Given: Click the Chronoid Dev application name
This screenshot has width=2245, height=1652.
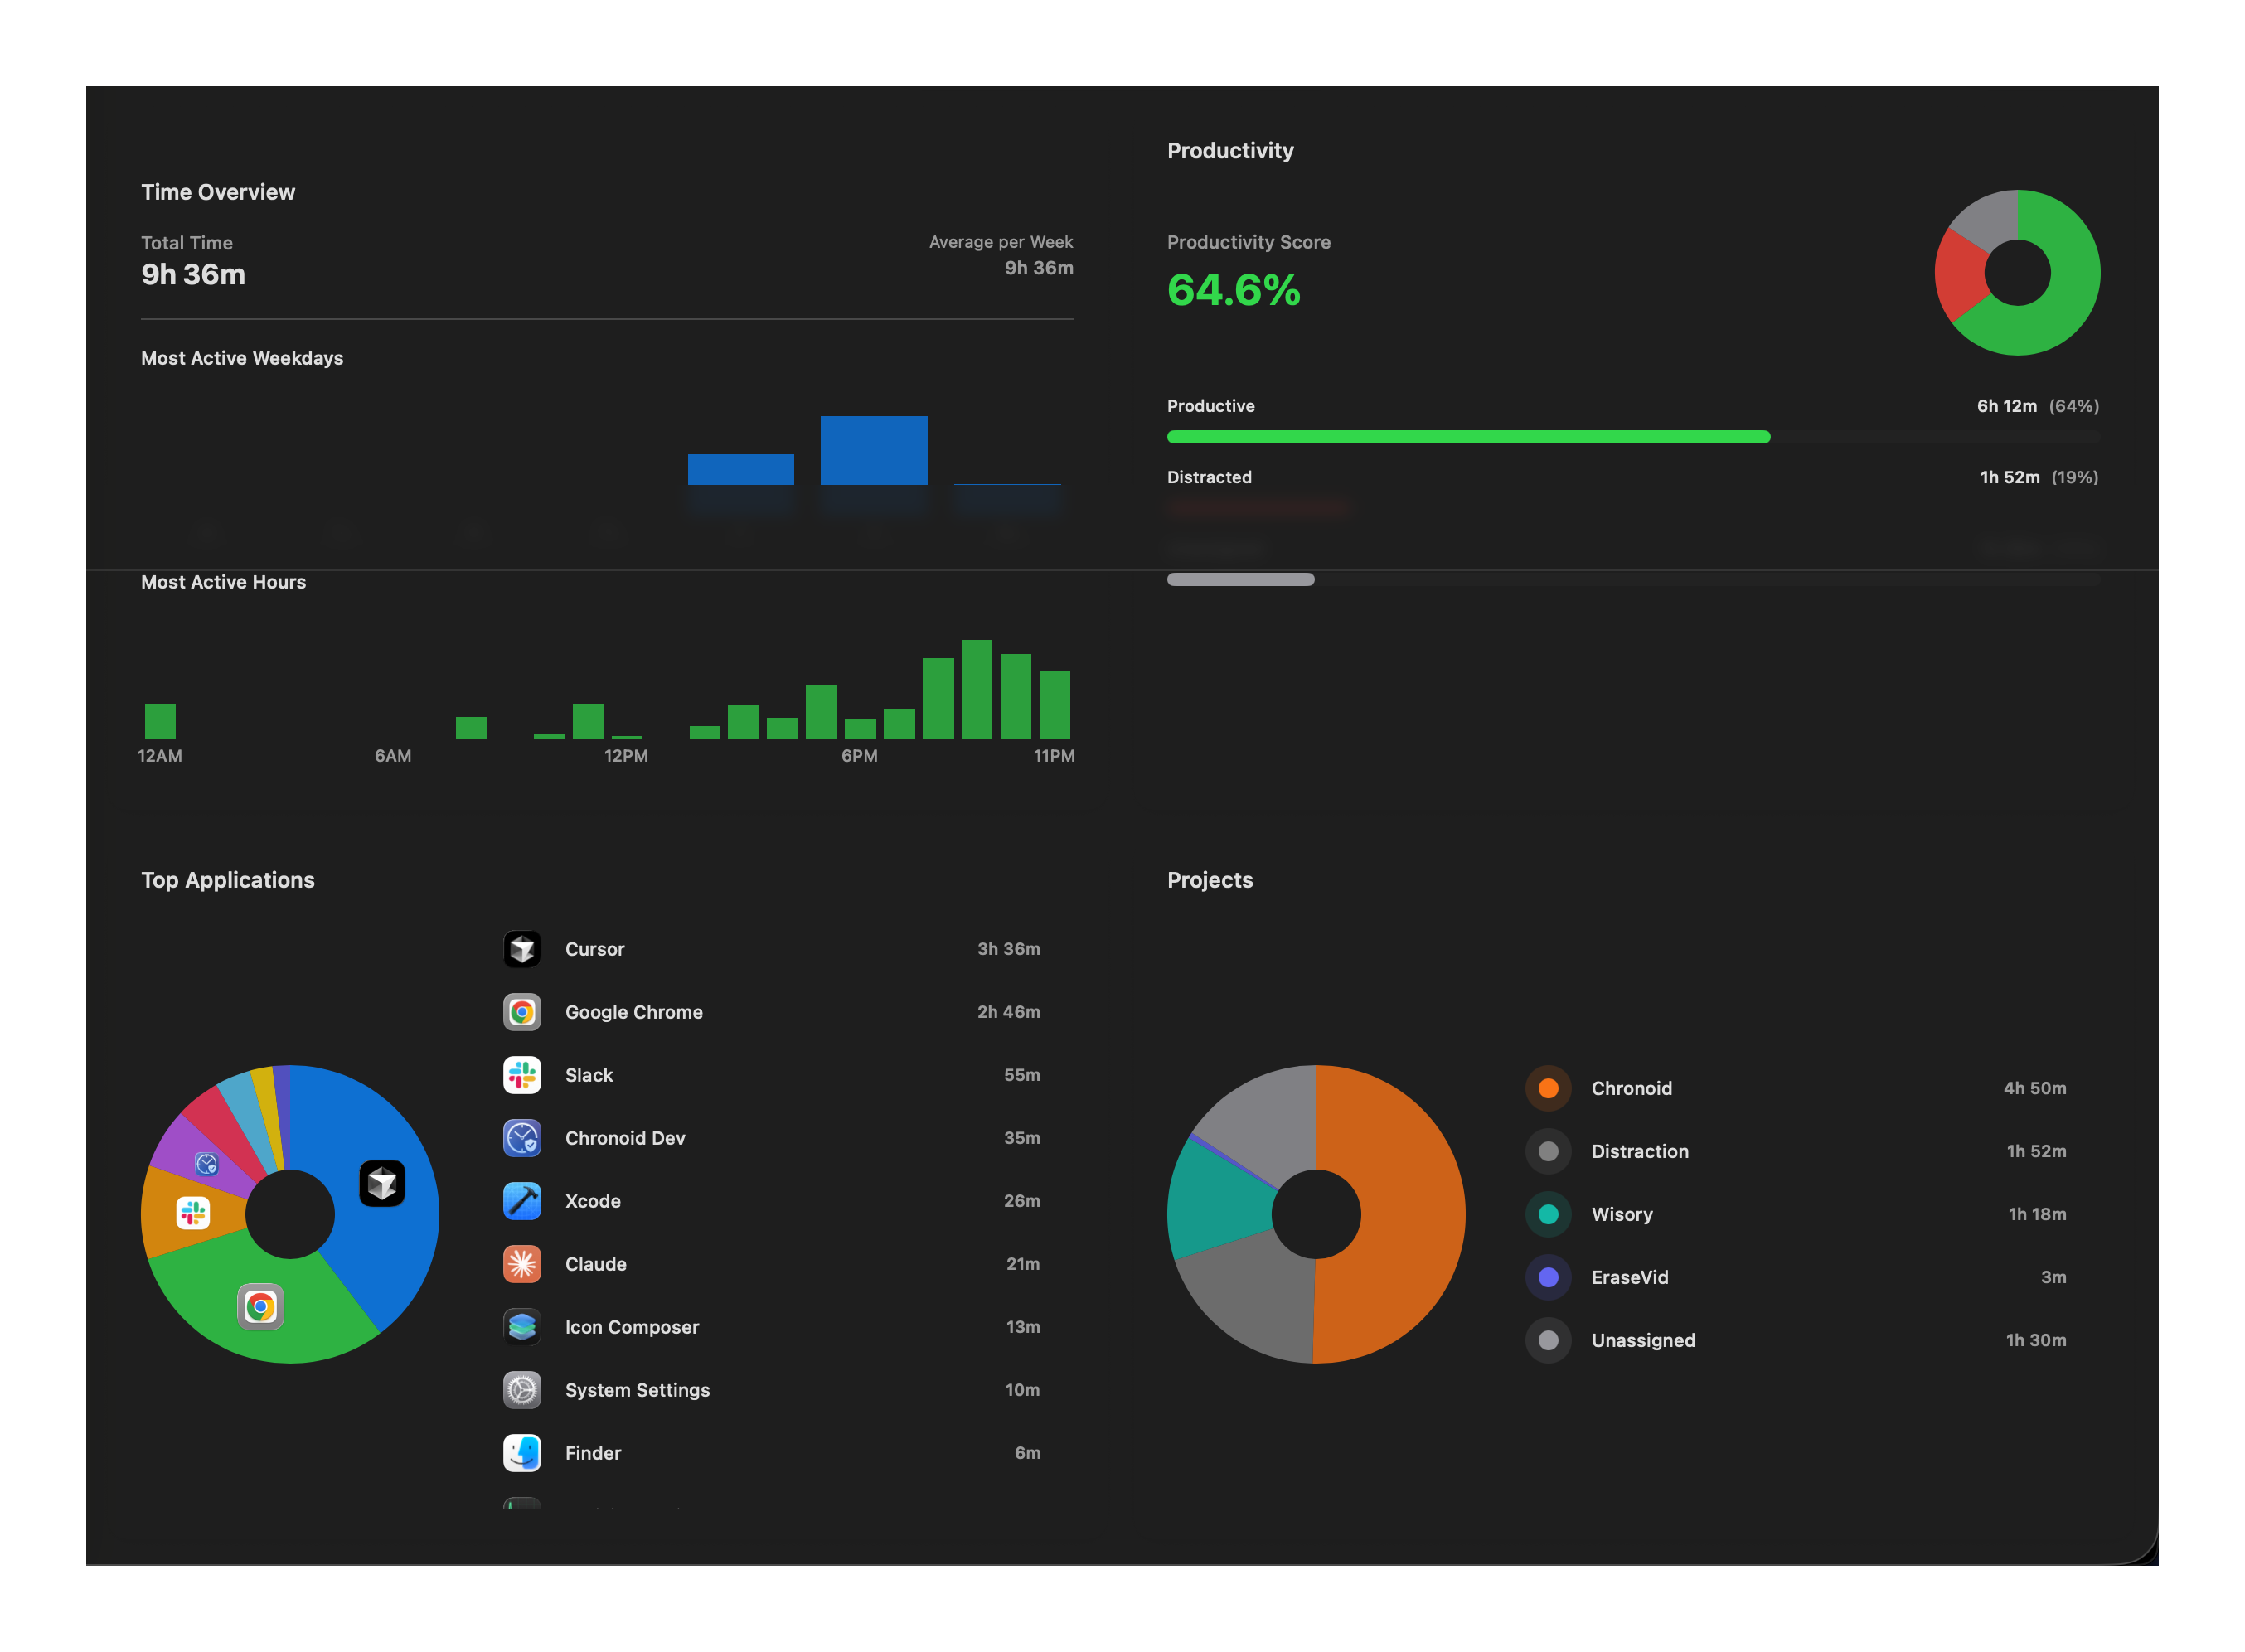Looking at the screenshot, I should point(625,1138).
